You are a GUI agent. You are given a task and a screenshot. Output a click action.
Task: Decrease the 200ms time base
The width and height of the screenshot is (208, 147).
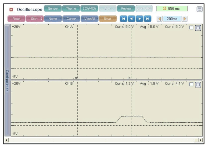[x=159, y=19]
